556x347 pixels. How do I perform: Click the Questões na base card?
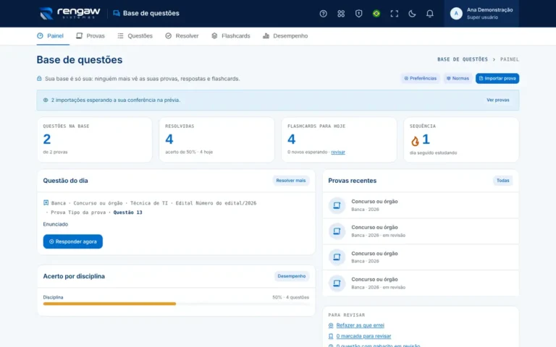pos(95,140)
